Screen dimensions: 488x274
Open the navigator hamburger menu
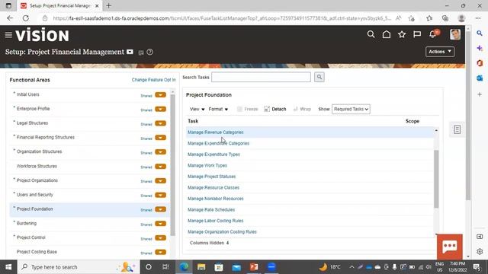[x=8, y=35]
